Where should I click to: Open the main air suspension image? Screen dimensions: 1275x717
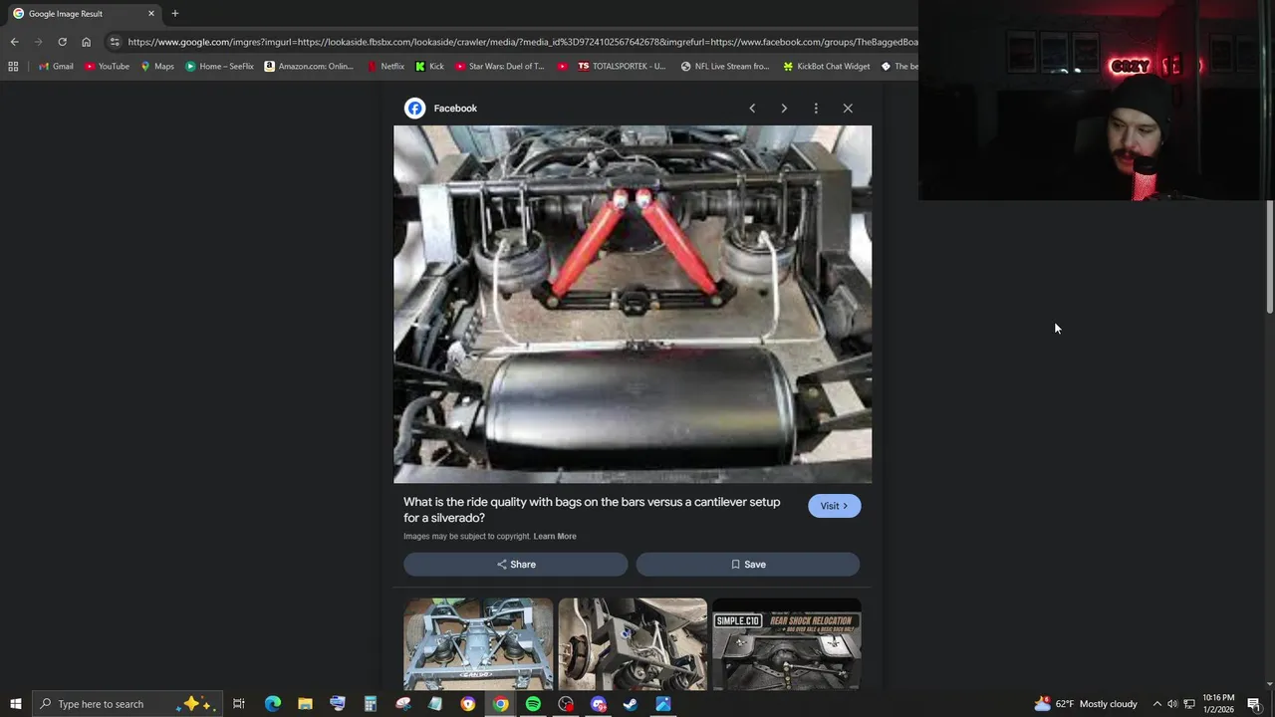[x=633, y=305]
